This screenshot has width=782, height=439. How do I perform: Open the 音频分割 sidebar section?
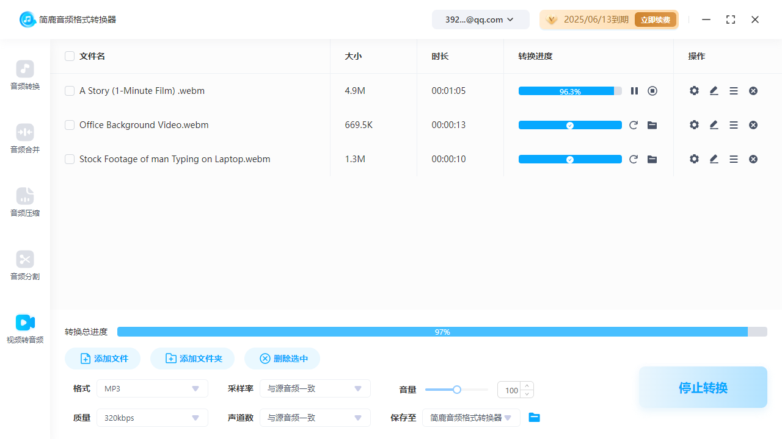click(x=25, y=265)
